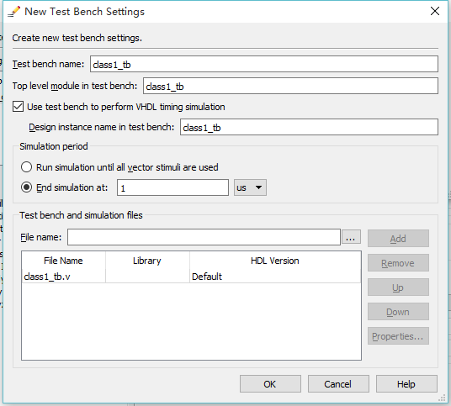Open file Properties... button
451x406 pixels.
click(x=398, y=336)
